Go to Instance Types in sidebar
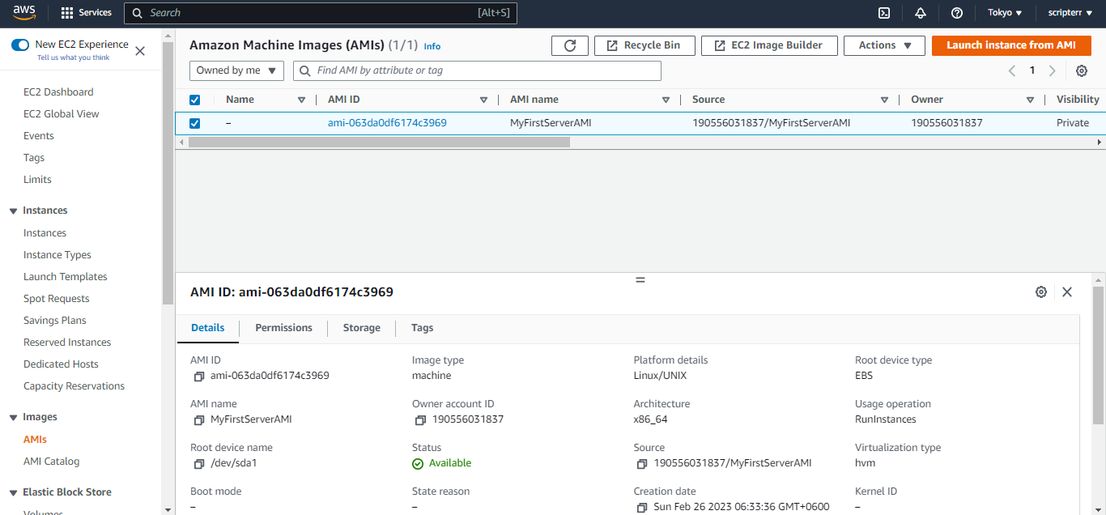 [x=57, y=255]
